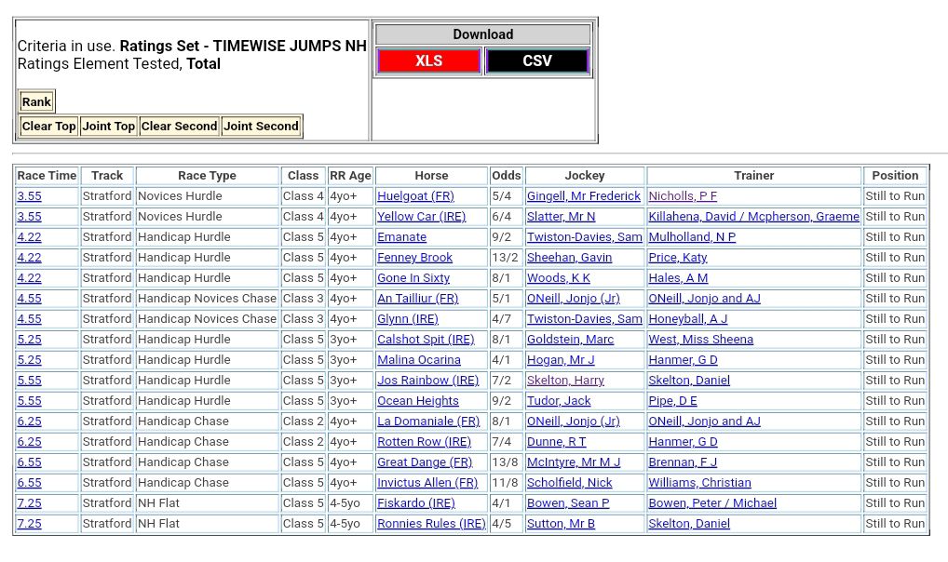948x562 pixels.
Task: Apply the Clear Second filter
Action: 179,127
